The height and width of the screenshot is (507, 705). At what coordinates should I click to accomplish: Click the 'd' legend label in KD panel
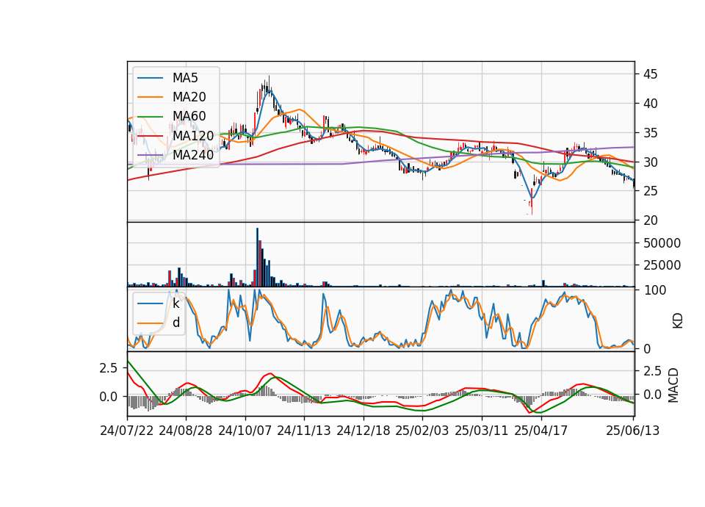[x=176, y=323]
